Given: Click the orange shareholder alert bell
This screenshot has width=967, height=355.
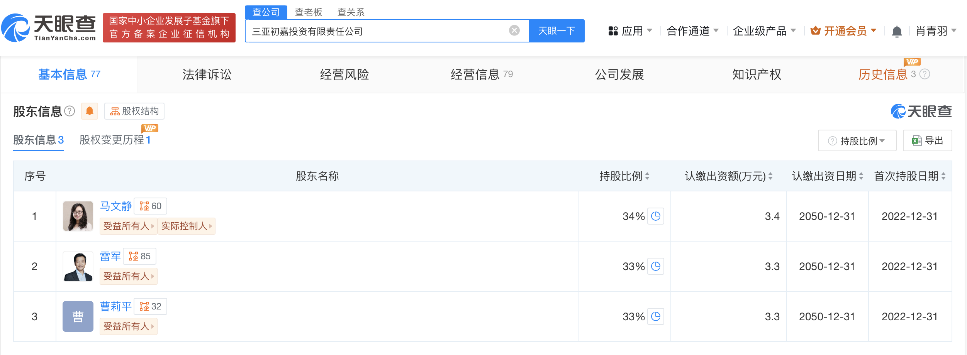Looking at the screenshot, I should click(90, 111).
